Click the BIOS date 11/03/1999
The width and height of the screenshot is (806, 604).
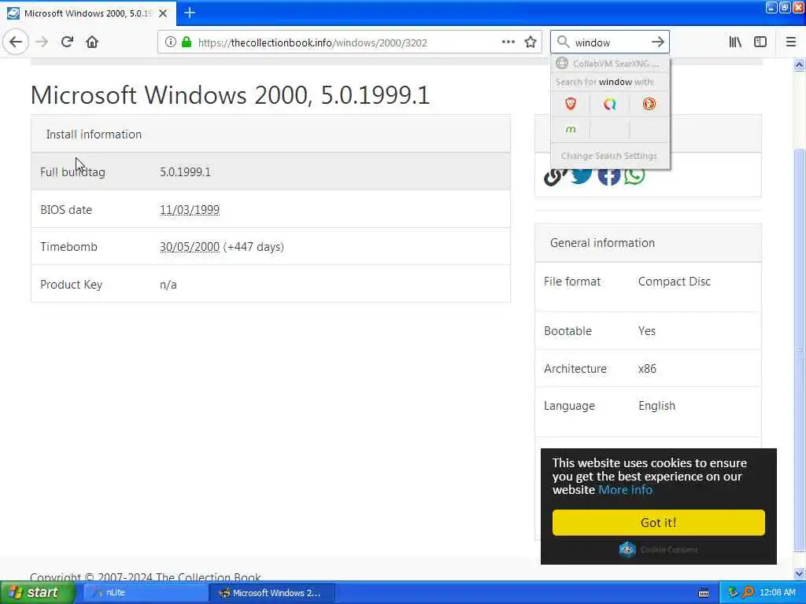190,209
